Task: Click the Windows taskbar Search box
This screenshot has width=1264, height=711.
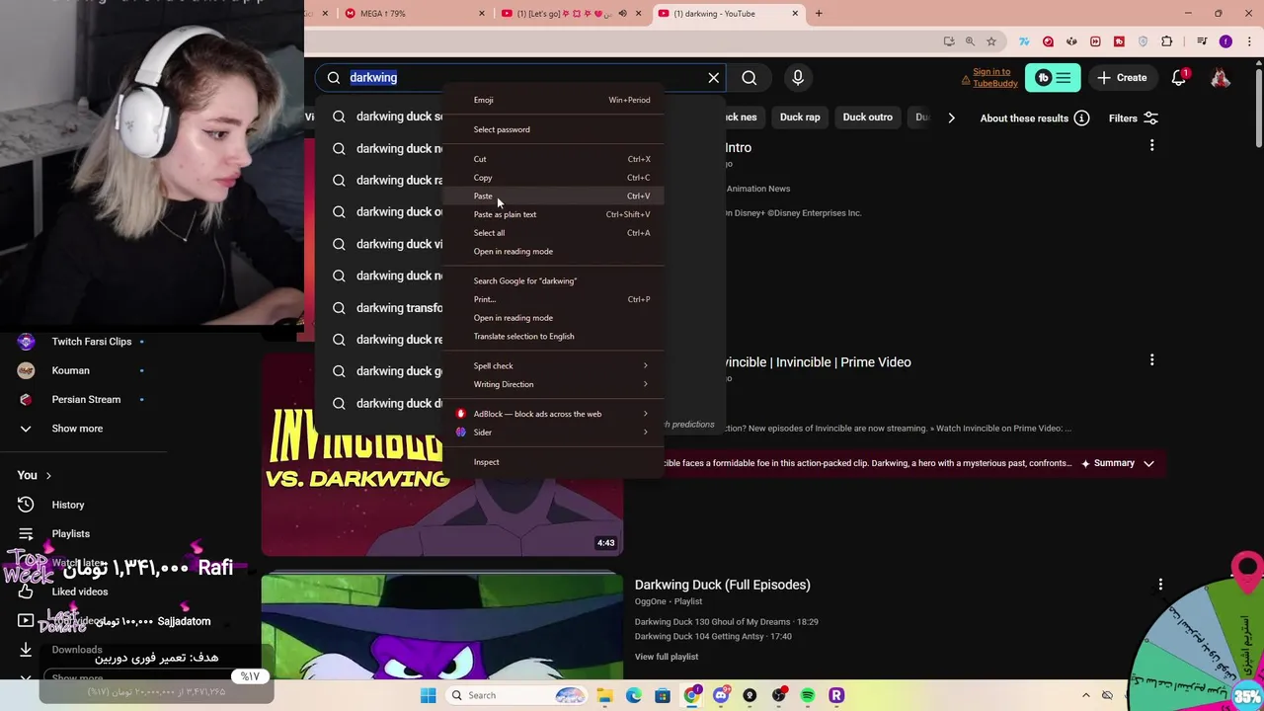Action: point(515,695)
